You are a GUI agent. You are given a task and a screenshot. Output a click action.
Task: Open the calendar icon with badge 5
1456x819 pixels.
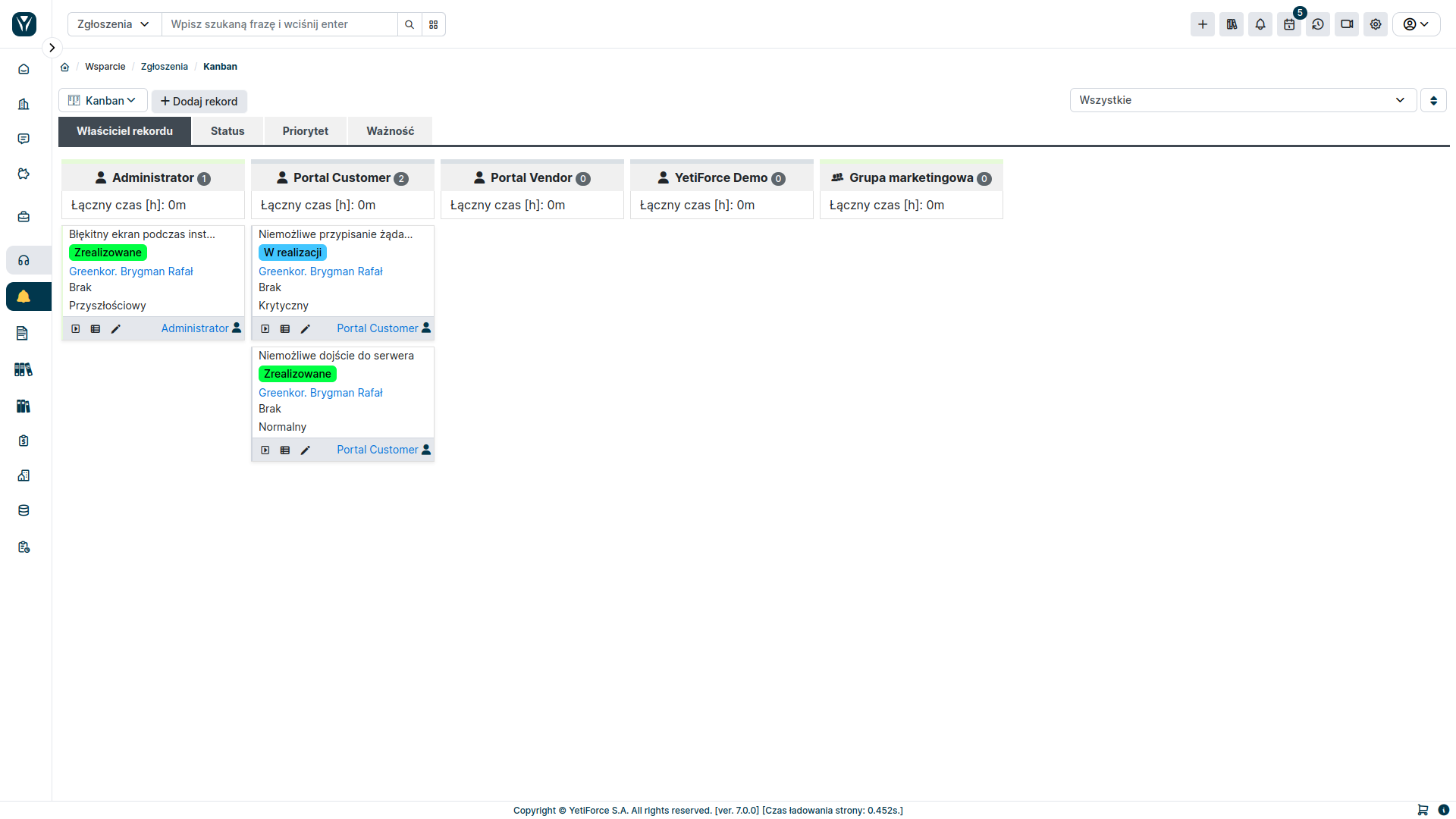1289,24
